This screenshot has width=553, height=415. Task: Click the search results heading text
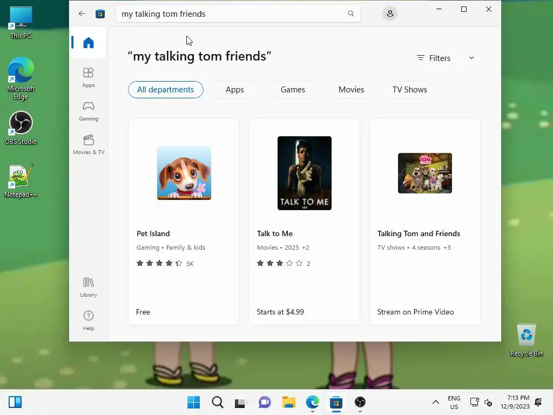pos(199,56)
